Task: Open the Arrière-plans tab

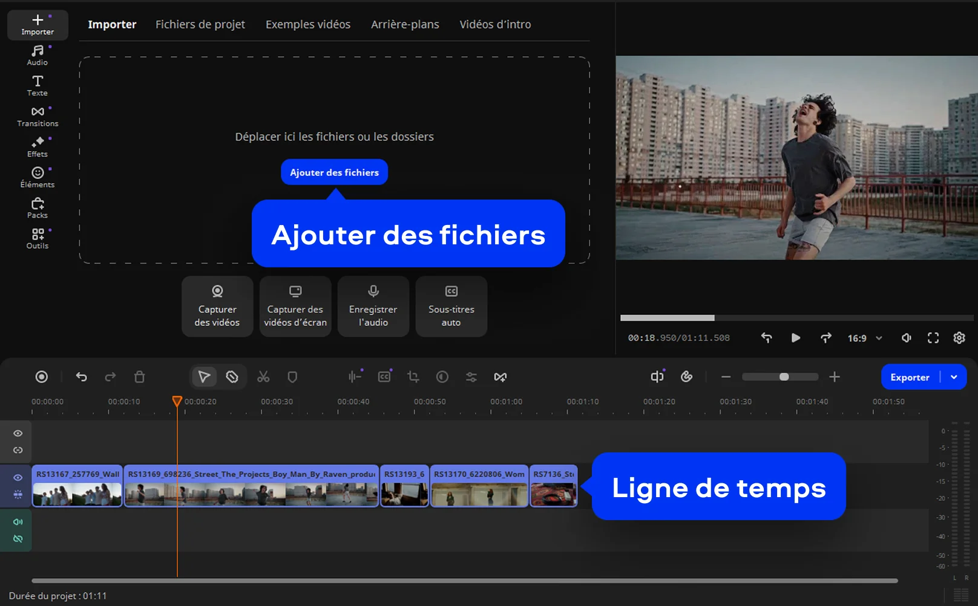Action: tap(405, 24)
